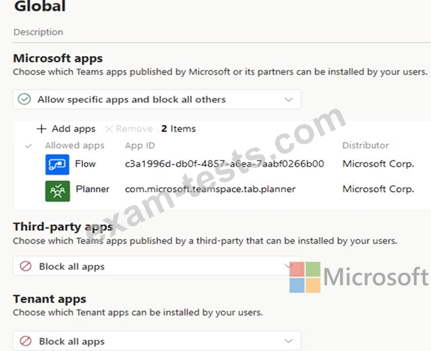
Task: Click the blocked icon in Third-party apps dropdown
Action: [26, 266]
